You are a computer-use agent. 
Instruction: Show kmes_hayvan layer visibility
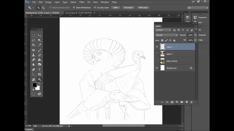[157, 61]
